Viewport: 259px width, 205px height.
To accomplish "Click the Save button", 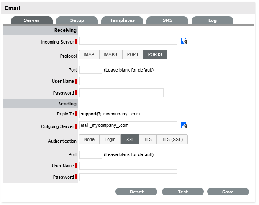I will click(228, 192).
